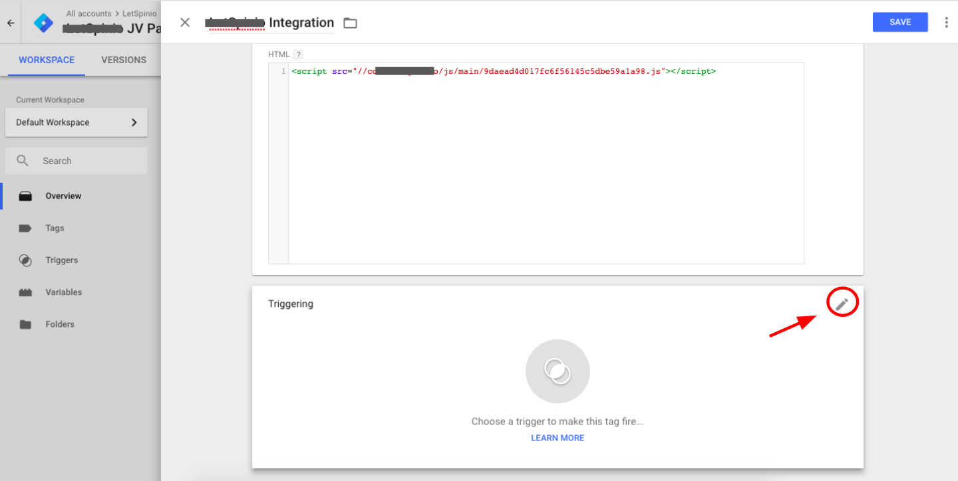The height and width of the screenshot is (481, 958).
Task: Open the three-dot more actions menu
Action: tap(946, 22)
